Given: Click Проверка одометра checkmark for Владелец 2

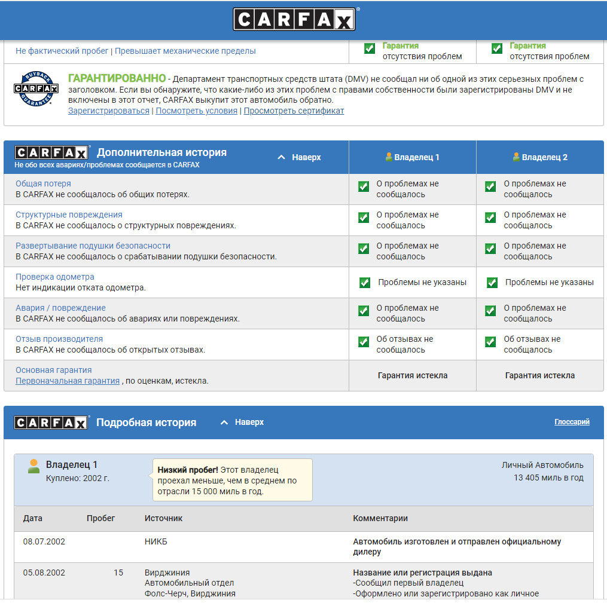Looking at the screenshot, I should pos(492,282).
